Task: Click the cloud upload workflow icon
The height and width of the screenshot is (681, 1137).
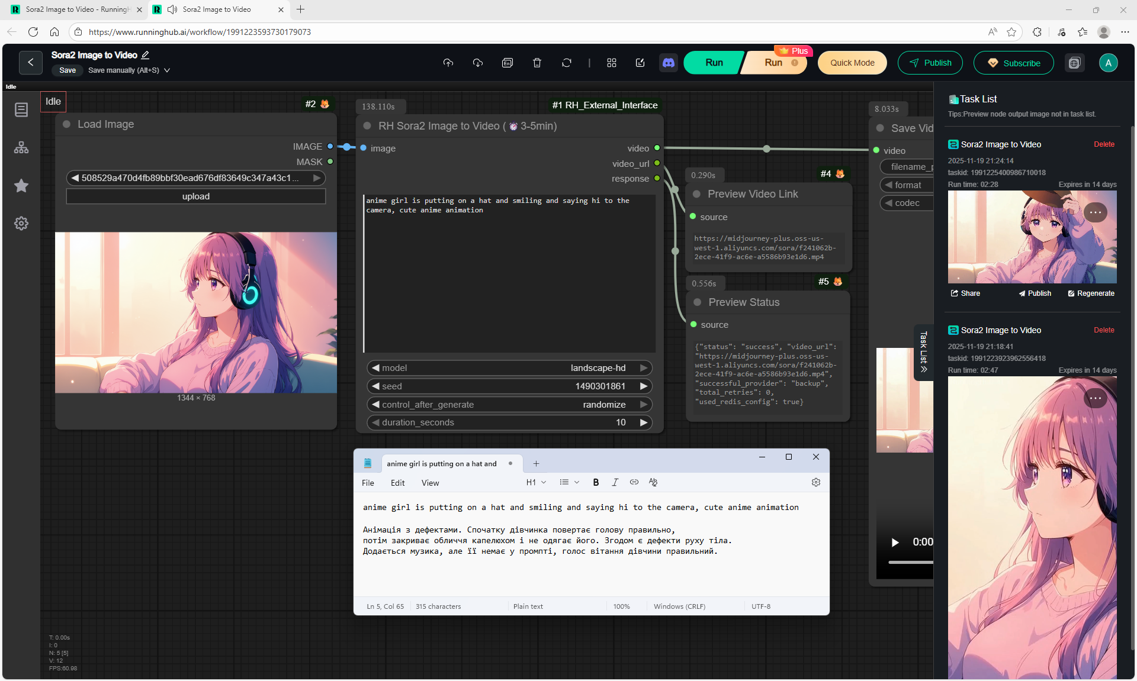Action: (448, 63)
